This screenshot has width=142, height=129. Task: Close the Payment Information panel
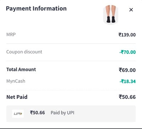click(131, 10)
